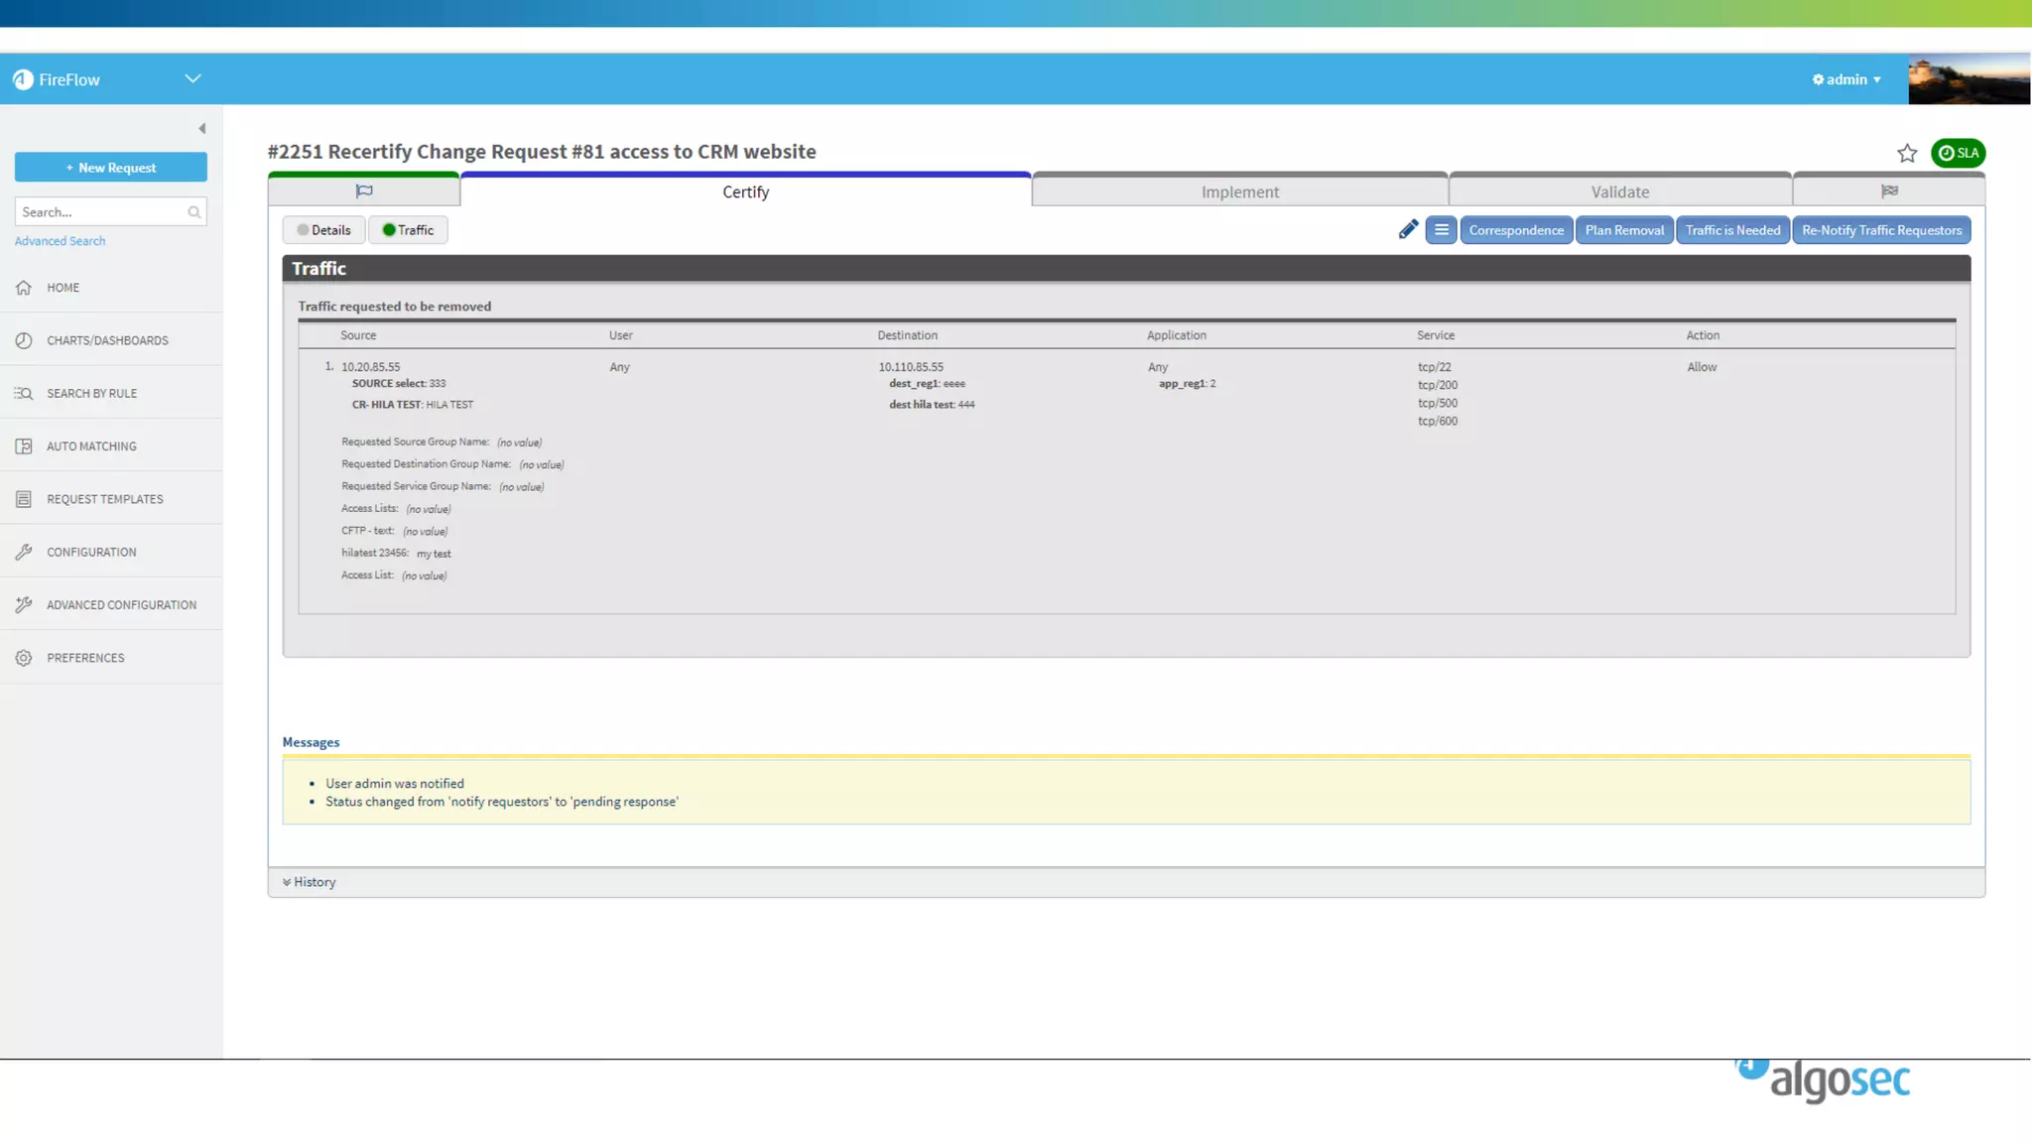The width and height of the screenshot is (2032, 1143).
Task: Go to Auto Matching in the sidebar
Action: [x=91, y=446]
